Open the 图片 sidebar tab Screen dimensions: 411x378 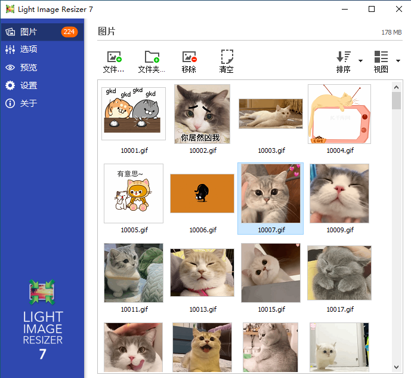[42, 32]
